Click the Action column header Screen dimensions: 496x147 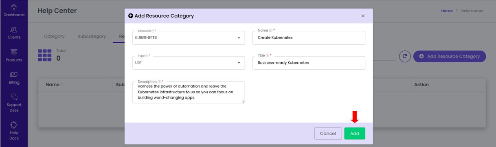421,85
